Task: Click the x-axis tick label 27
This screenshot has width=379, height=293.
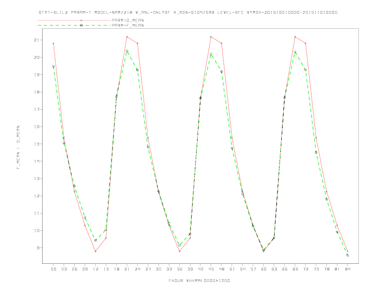Action: click(x=148, y=269)
